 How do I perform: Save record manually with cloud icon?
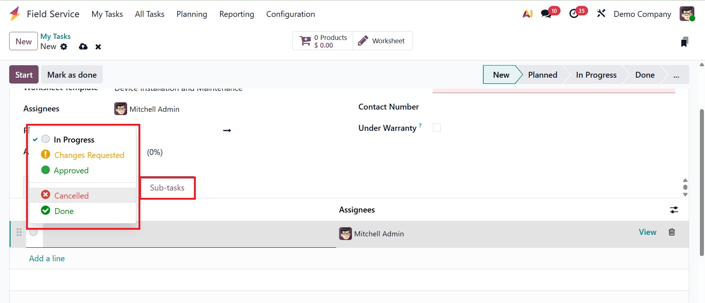click(x=83, y=47)
